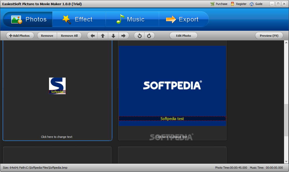Switch to the Music tab
Viewport: 289px width, 172px height.
click(x=132, y=19)
